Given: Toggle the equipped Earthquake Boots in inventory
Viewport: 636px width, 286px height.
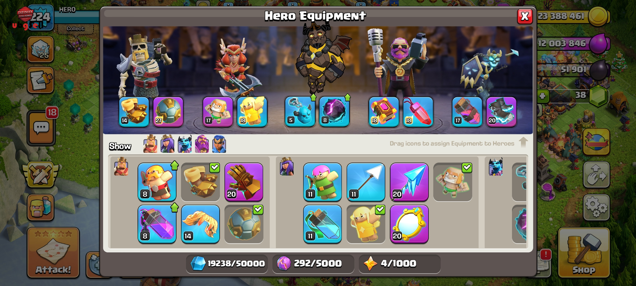Looking at the screenshot, I should click(x=200, y=182).
